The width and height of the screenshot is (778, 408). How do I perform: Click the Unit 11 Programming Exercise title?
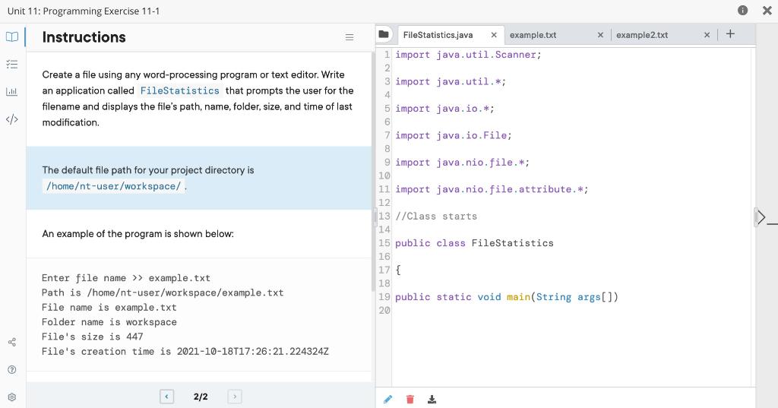coord(84,11)
